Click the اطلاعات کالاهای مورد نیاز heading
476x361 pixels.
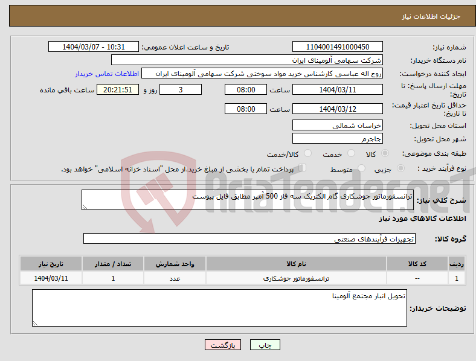[422, 219]
